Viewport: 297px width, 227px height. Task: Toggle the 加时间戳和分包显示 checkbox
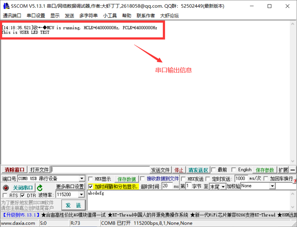(x=91, y=186)
